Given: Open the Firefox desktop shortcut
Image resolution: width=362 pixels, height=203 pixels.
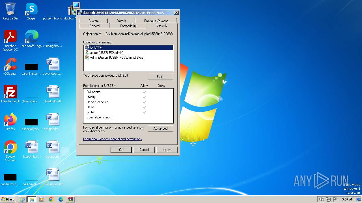Looking at the screenshot, I should pyautogui.click(x=10, y=122).
